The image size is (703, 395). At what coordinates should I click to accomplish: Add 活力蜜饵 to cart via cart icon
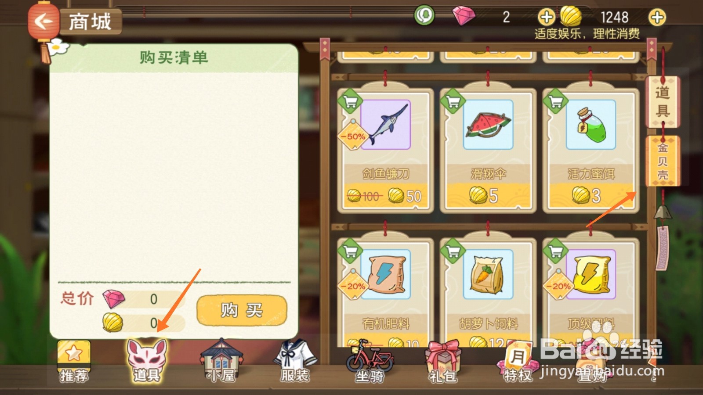556,101
